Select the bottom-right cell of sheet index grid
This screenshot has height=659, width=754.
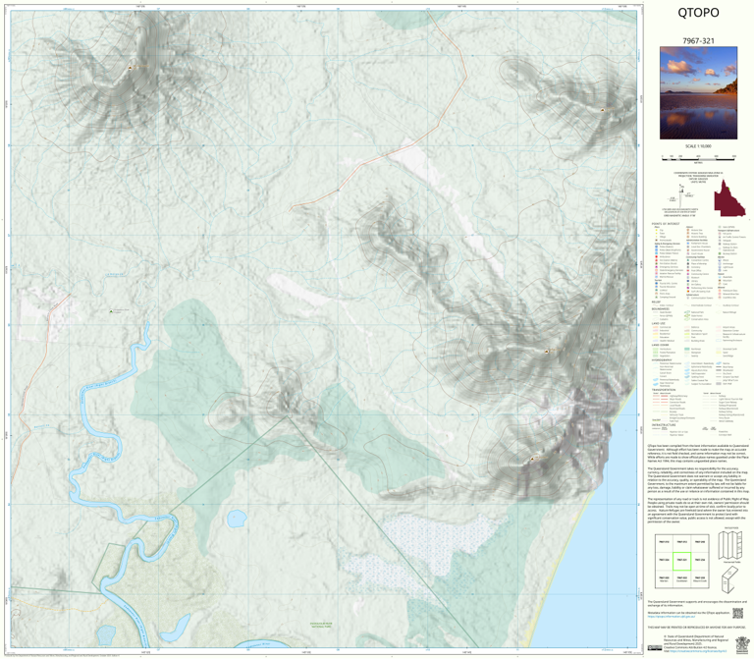700,579
